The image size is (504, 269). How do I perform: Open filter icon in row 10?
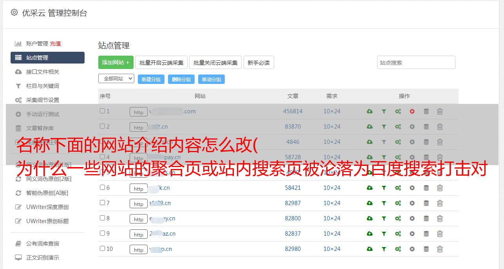point(384,249)
